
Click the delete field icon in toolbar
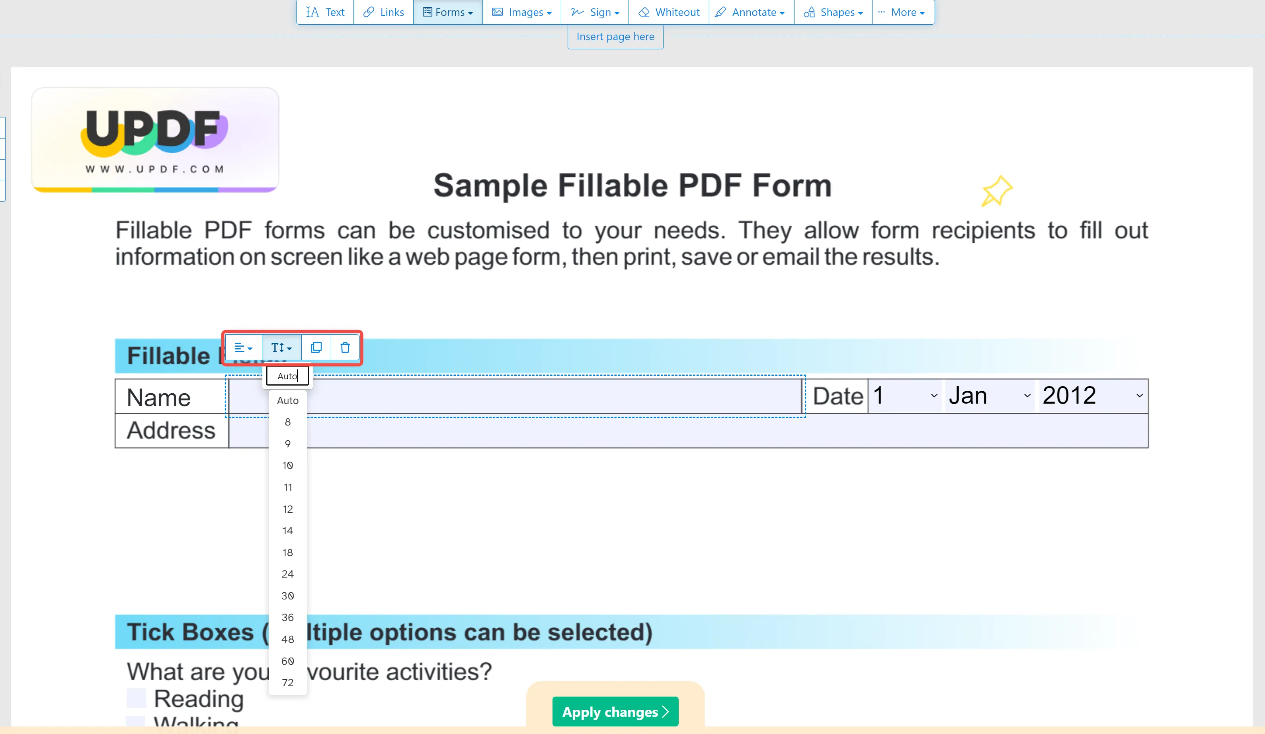pos(346,347)
